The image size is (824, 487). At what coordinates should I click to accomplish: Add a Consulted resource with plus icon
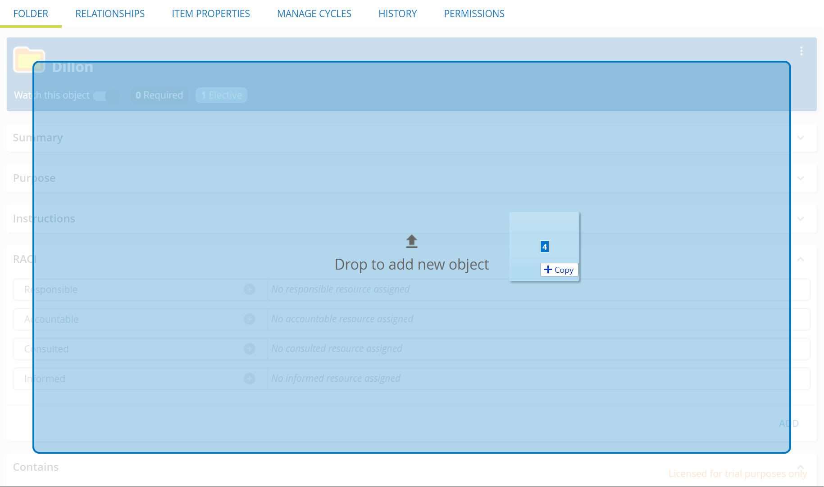[250, 349]
